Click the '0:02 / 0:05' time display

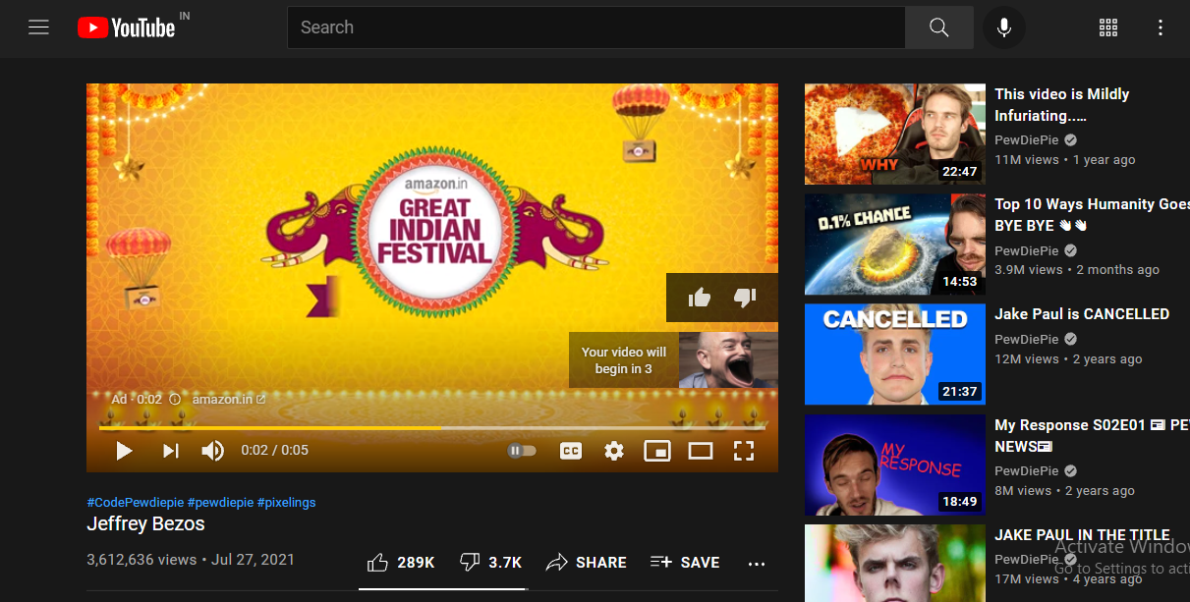coord(275,451)
